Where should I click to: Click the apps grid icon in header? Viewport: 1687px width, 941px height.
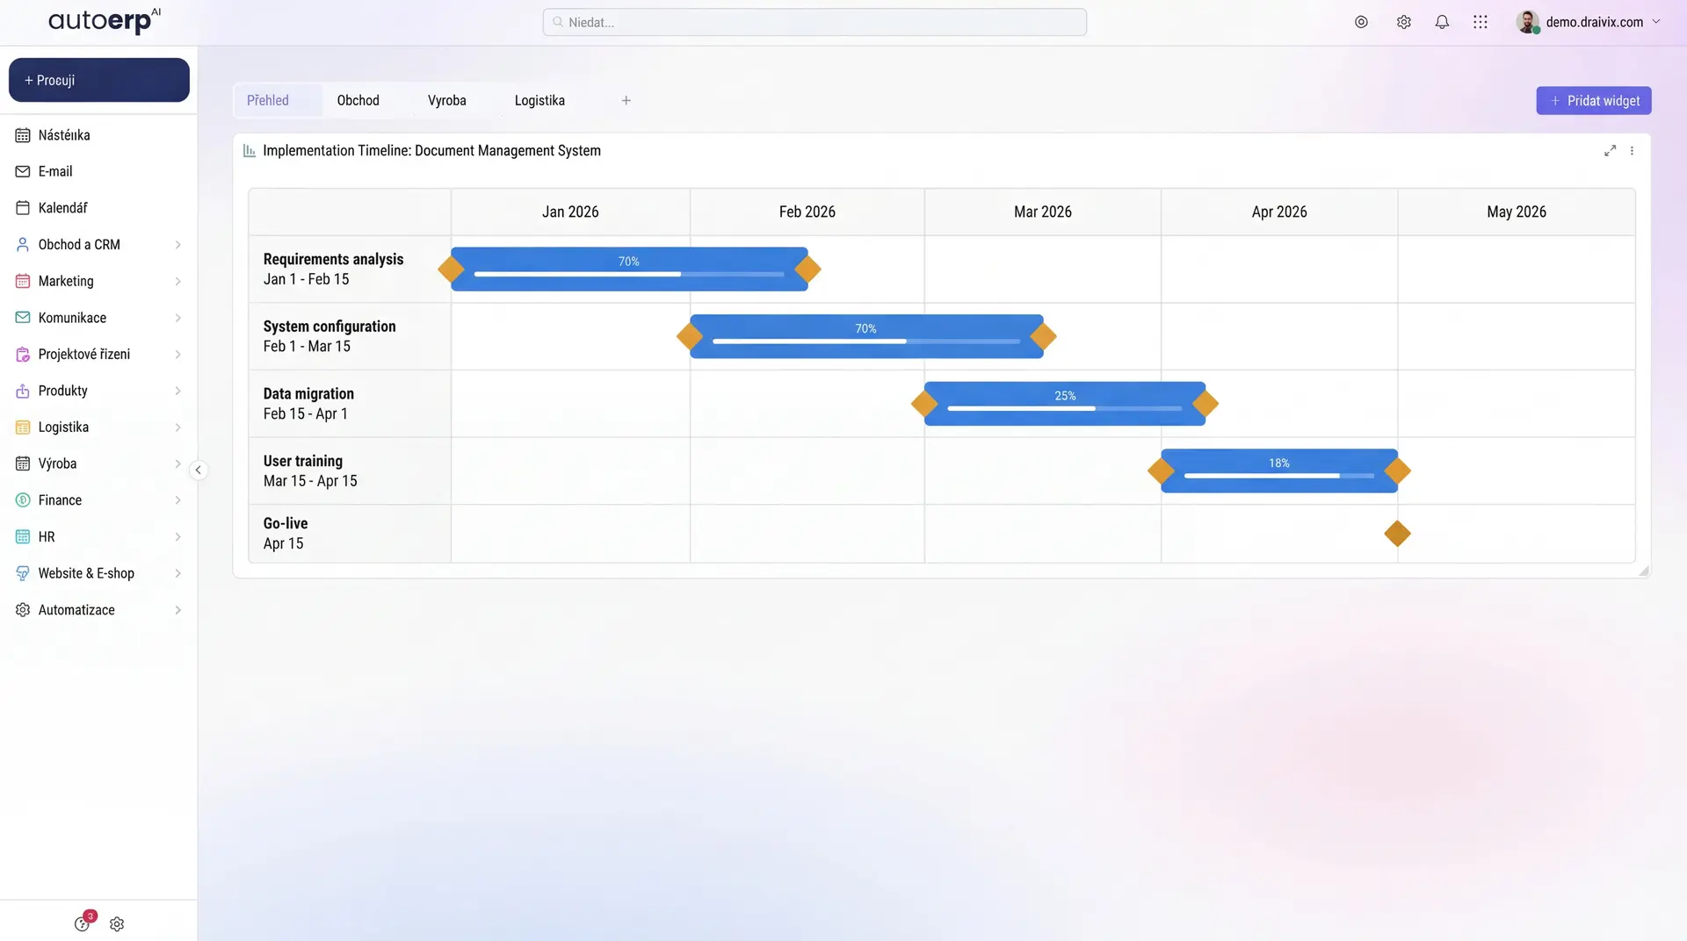[x=1481, y=22]
